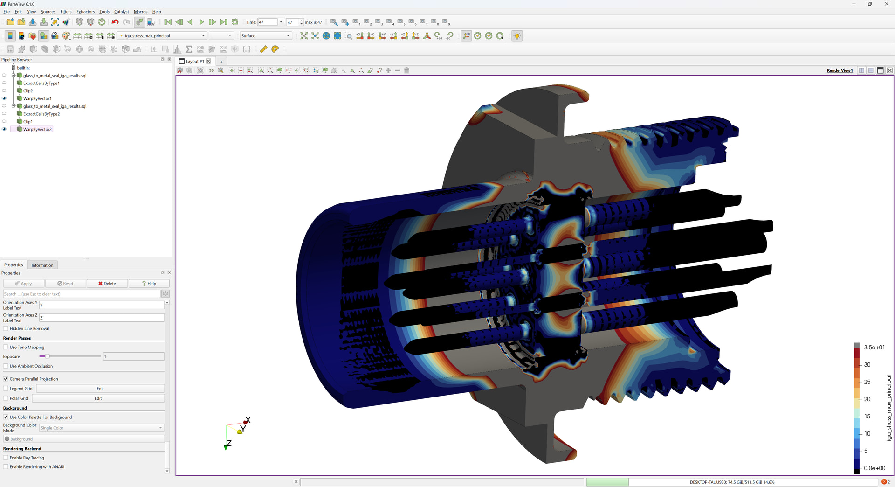
Task: Click the Programmable Filter braces icon
Action: pos(247,49)
